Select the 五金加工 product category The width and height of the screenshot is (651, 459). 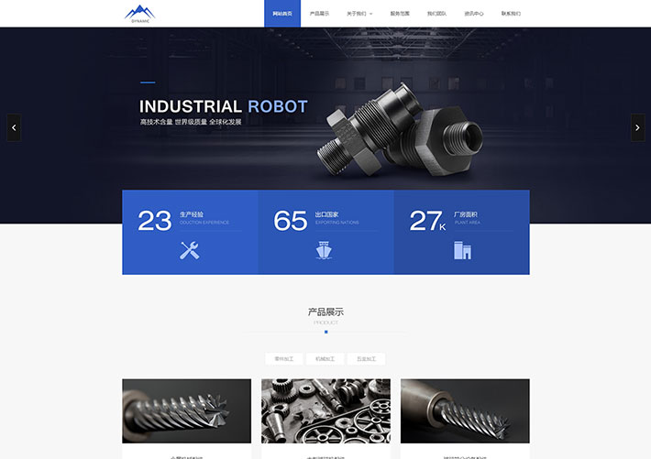pos(366,359)
